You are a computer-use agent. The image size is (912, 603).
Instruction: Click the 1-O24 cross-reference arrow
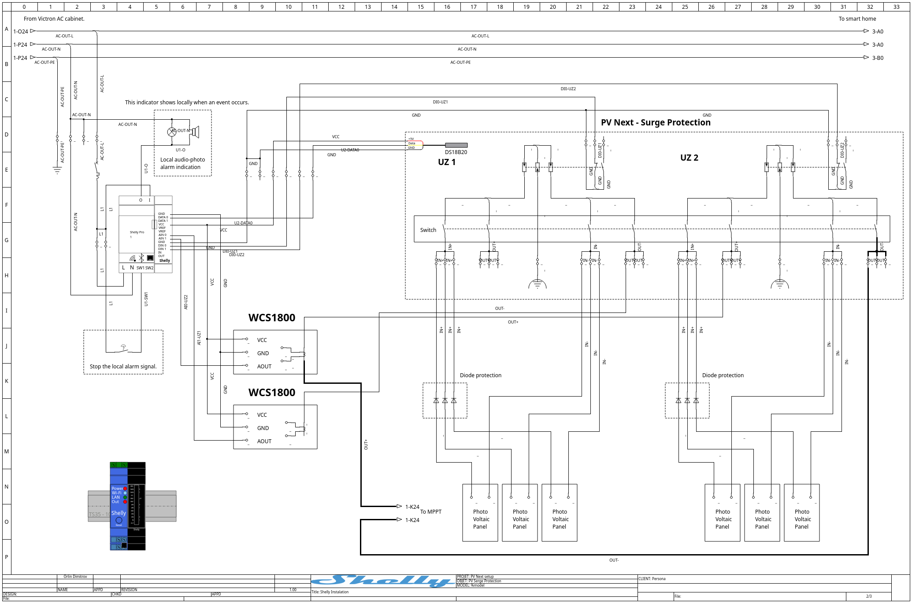[x=33, y=31]
